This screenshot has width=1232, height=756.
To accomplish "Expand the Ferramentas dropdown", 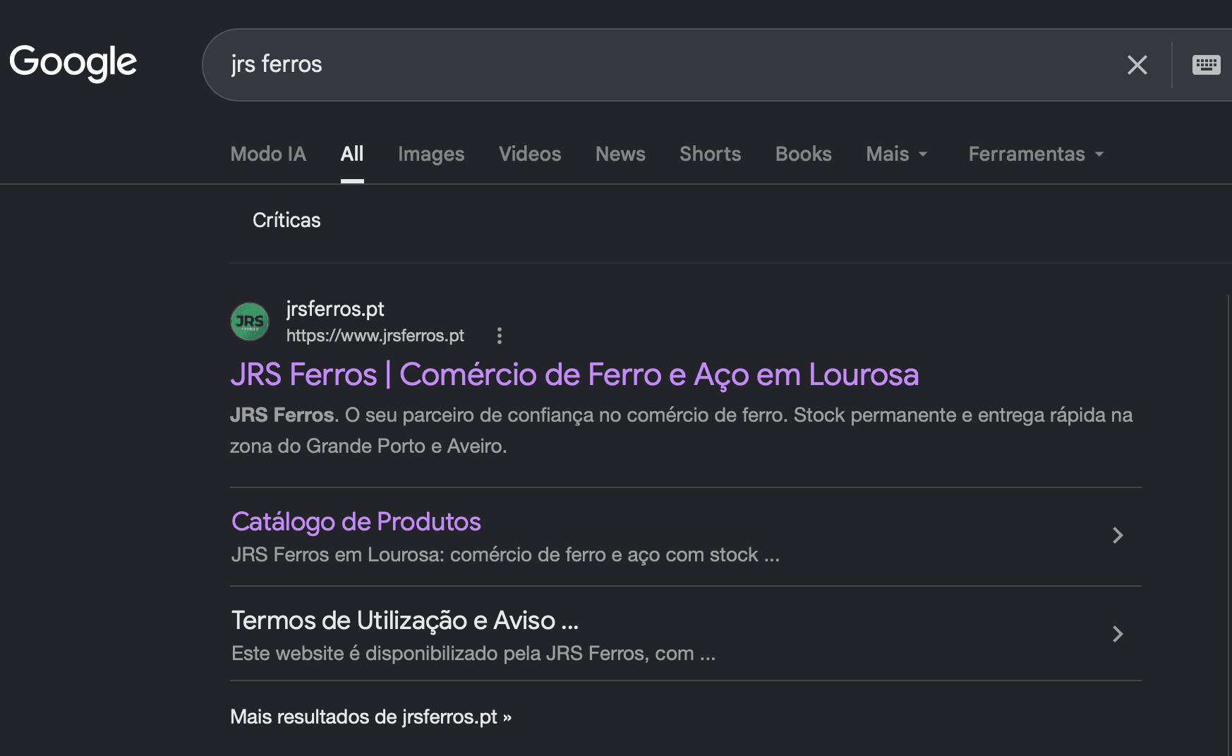I will (1036, 154).
